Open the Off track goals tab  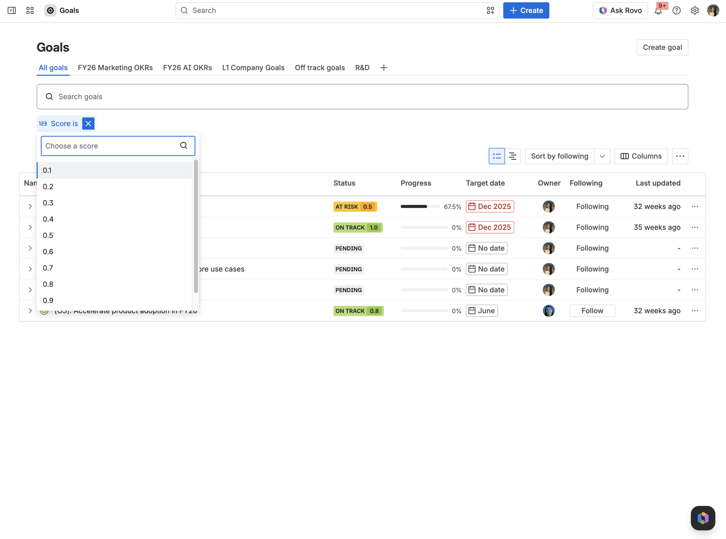[x=320, y=68]
